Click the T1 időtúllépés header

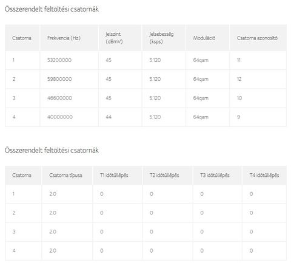pyautogui.click(x=114, y=175)
